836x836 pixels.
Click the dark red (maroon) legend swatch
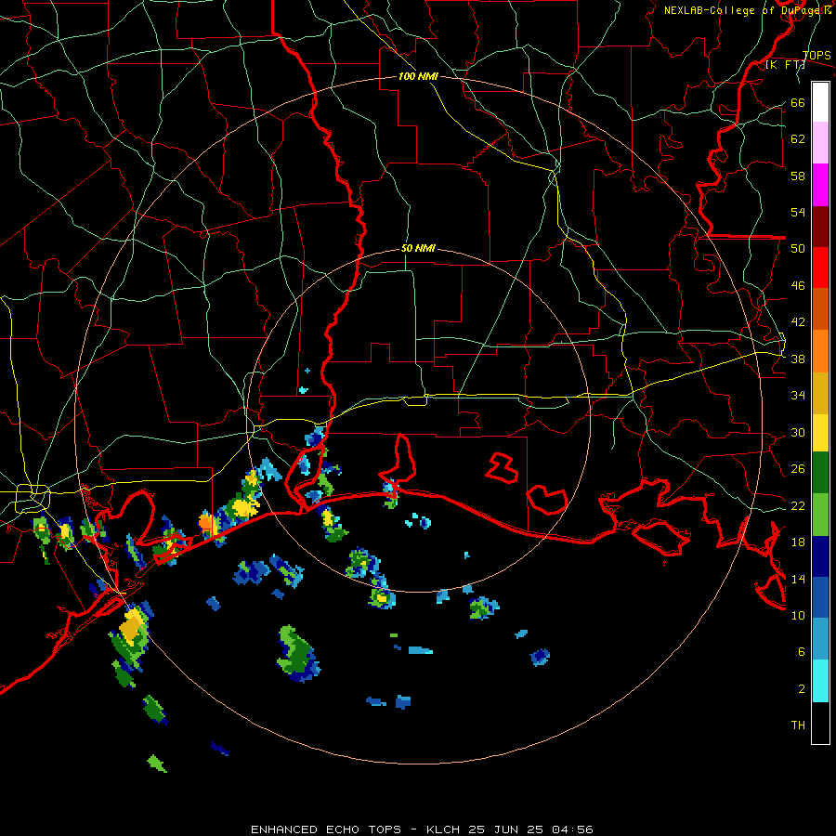pos(820,226)
